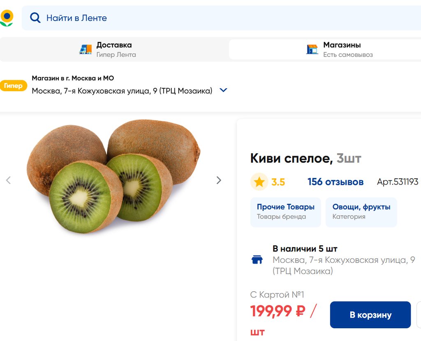Click the store availability icon

257,260
